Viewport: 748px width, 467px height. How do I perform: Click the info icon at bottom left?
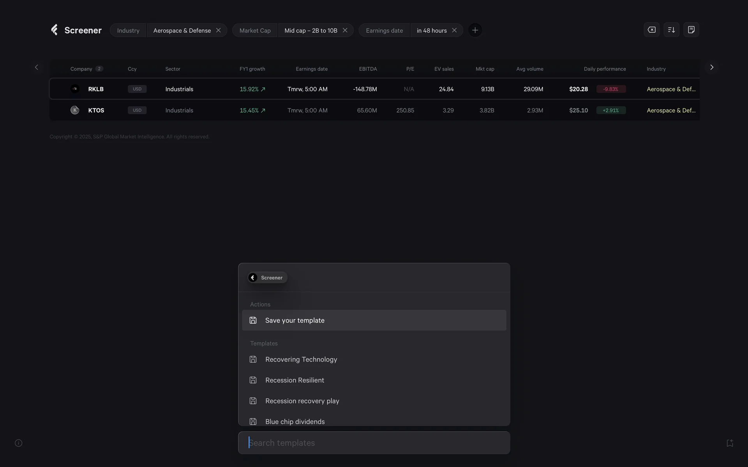point(18,443)
